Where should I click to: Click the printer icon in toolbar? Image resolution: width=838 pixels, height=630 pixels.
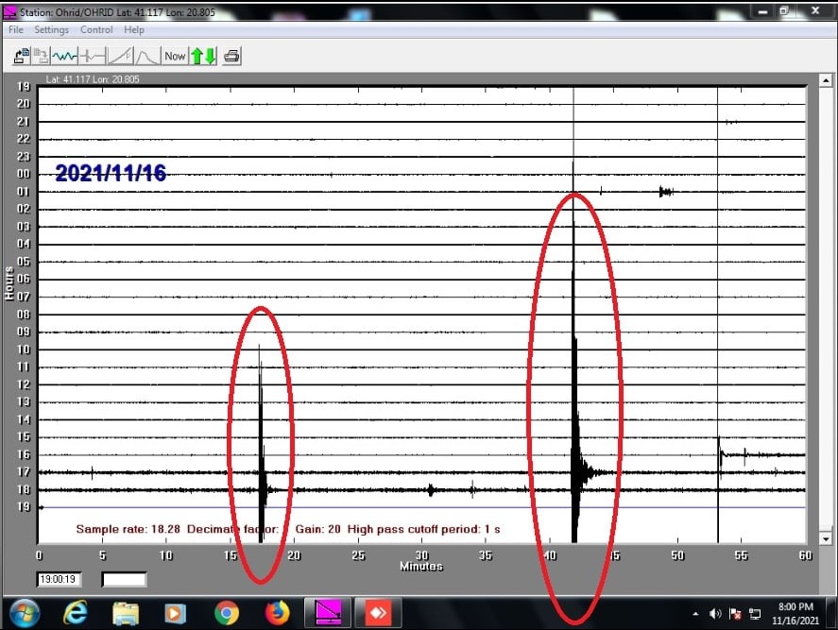point(231,56)
